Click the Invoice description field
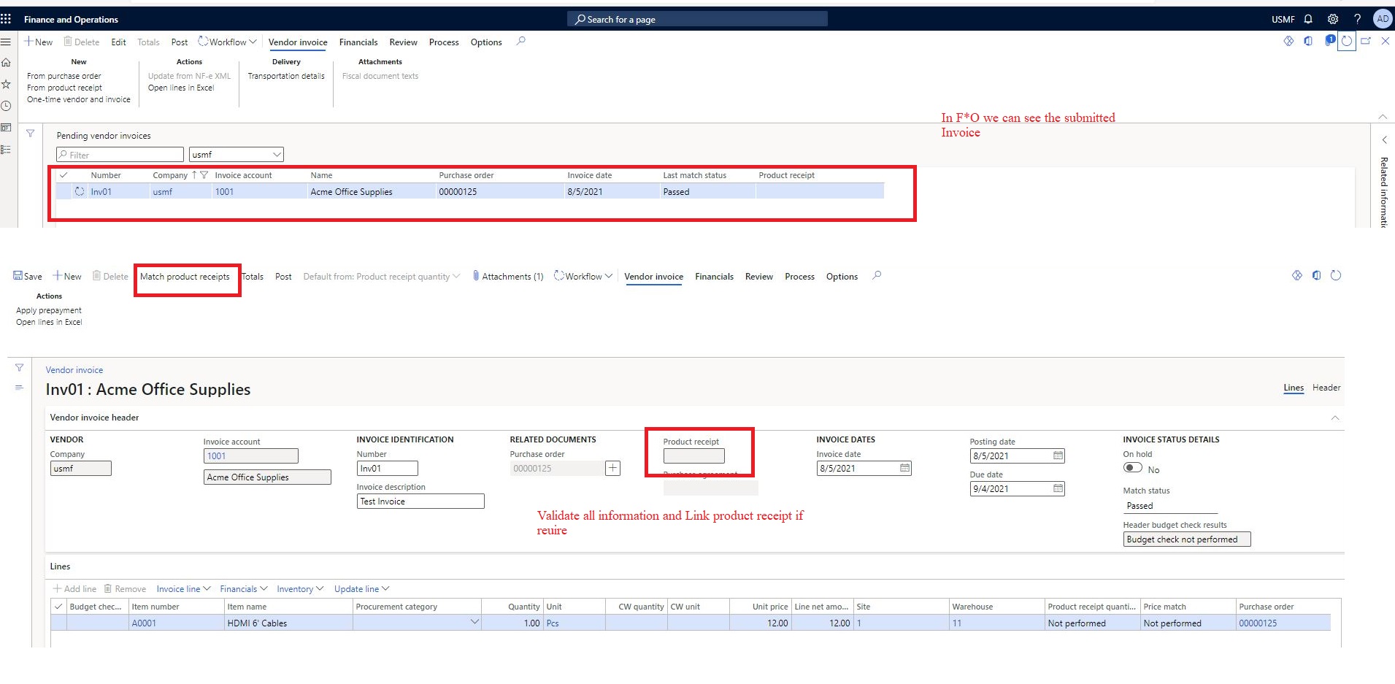 (x=420, y=502)
